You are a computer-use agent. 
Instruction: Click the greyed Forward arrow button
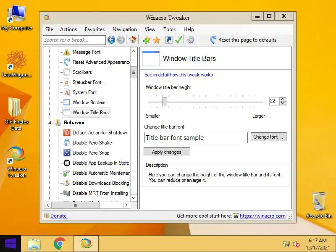pyautogui.click(x=121, y=40)
